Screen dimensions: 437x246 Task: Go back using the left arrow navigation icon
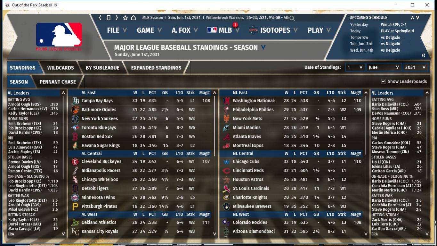click(100, 18)
